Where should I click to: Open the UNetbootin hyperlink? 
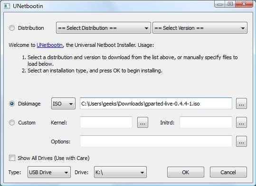point(49,45)
